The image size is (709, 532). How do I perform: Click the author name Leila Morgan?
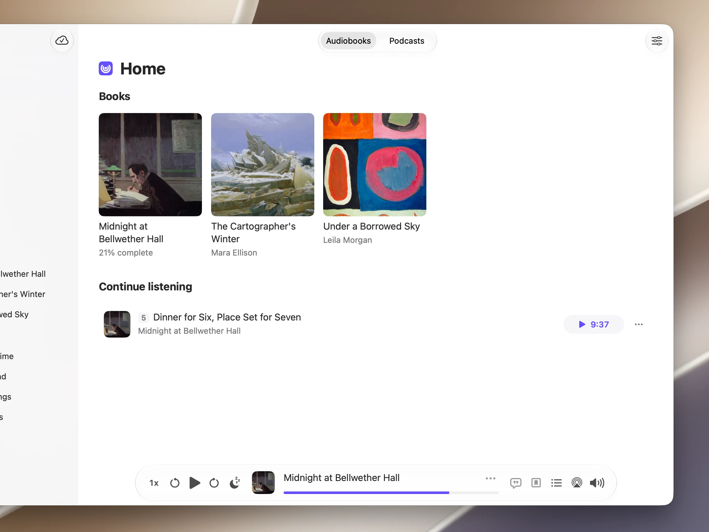[348, 240]
